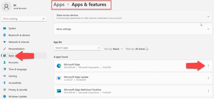Click the magnifier in Find a setting
The width and height of the screenshot is (214, 99).
pyautogui.click(x=43, y=19)
